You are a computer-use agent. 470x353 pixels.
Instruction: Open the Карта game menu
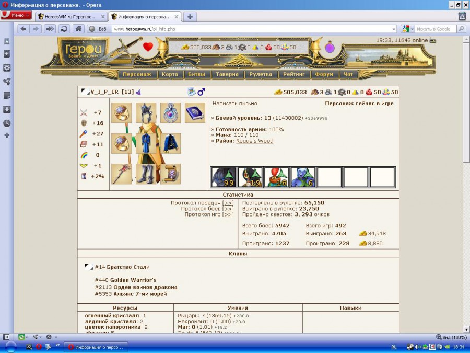pyautogui.click(x=170, y=74)
